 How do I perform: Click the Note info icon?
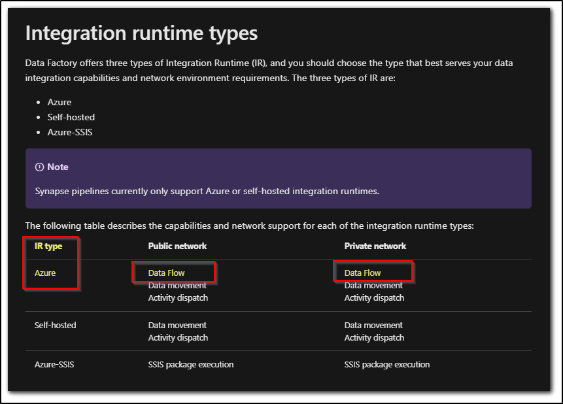click(39, 167)
